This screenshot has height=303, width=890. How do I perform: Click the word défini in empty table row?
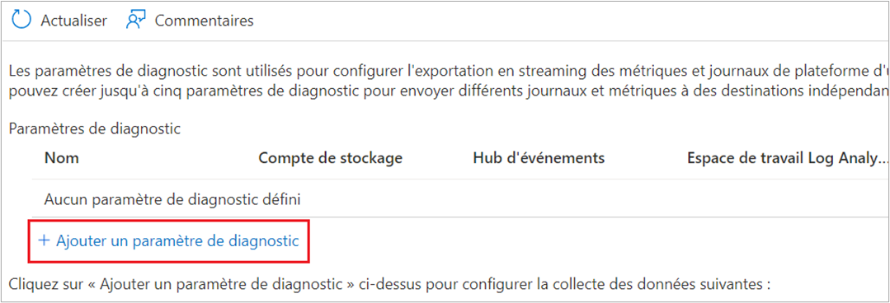tap(283, 198)
